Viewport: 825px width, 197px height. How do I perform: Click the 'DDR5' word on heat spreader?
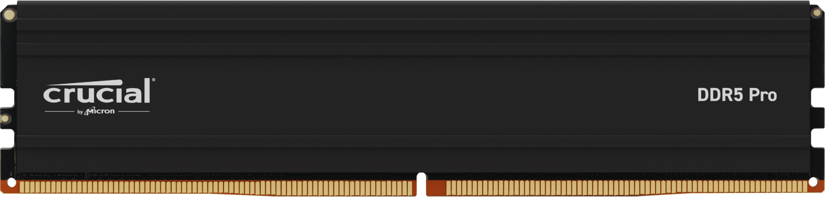[720, 95]
